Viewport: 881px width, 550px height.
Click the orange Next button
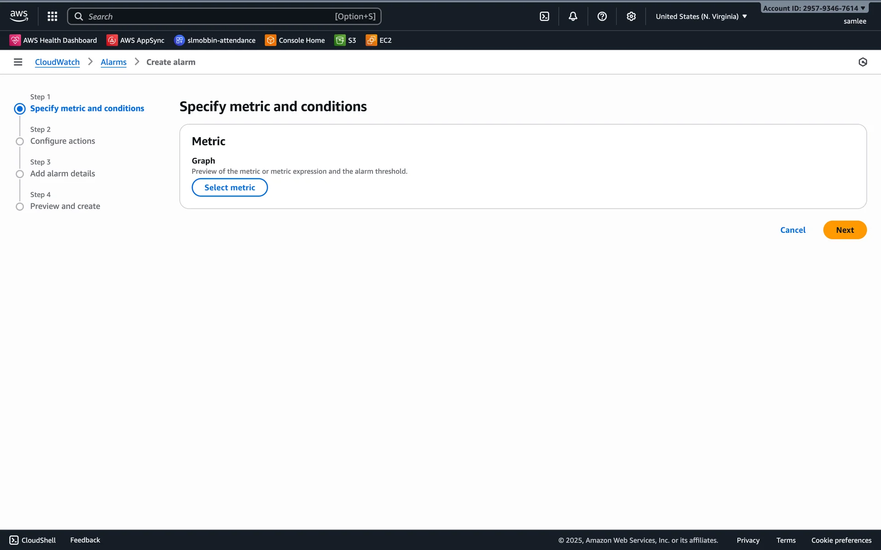(844, 230)
